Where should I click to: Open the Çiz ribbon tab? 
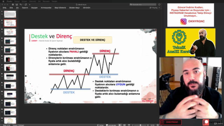[x=17, y=8]
